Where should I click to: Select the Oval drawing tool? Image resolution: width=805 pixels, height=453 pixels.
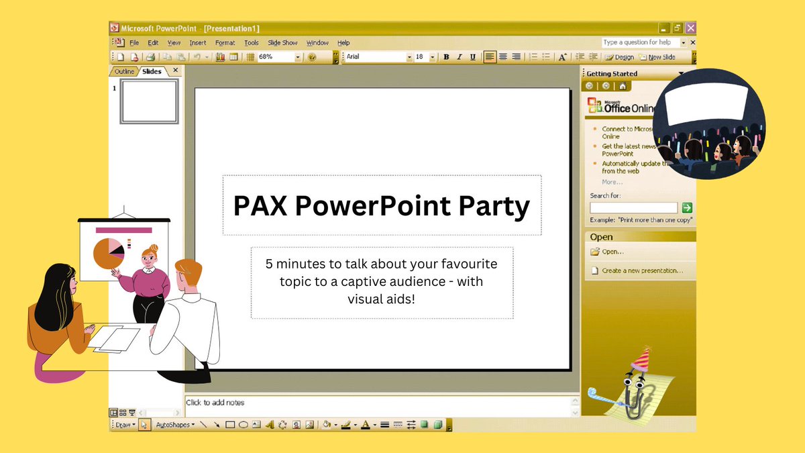(x=244, y=425)
